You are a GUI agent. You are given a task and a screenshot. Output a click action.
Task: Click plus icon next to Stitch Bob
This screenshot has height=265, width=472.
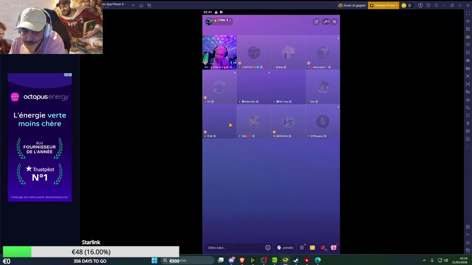(x=290, y=136)
